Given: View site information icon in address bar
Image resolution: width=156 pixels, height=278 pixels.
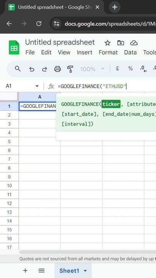Looking at the screenshot, I should [56, 24].
